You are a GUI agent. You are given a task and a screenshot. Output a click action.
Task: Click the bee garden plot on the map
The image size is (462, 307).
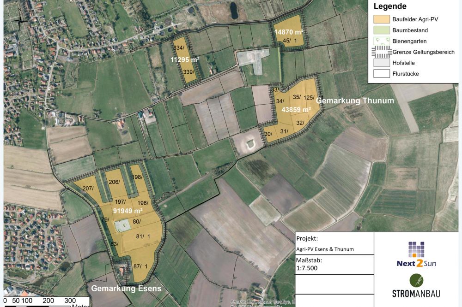coord(122,226)
